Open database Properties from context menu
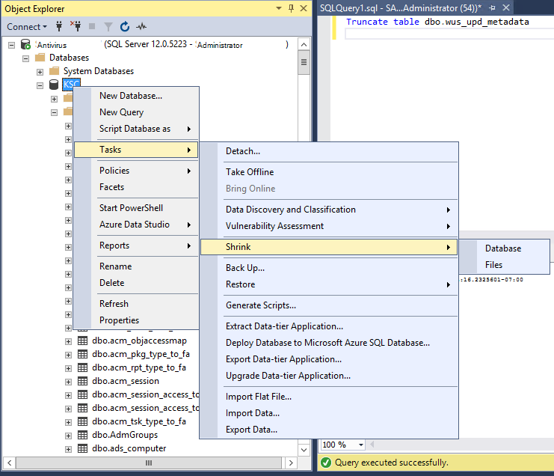This screenshot has width=554, height=476. coord(136,320)
